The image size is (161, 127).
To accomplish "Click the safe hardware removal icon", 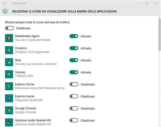I will 9,86.
